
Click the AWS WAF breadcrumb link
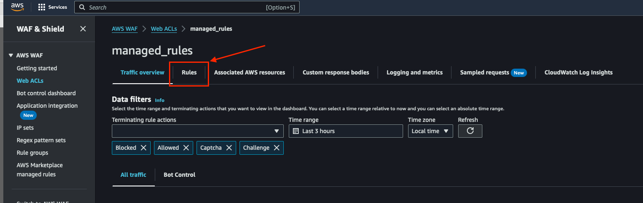(x=125, y=29)
